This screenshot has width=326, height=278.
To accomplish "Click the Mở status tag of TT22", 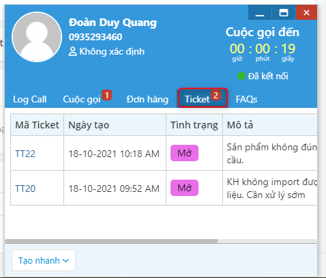I will point(184,153).
